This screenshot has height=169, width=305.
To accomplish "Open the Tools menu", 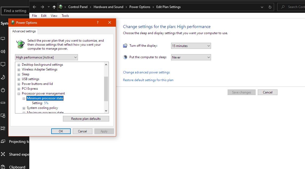I will pyautogui.click(x=65, y=16).
